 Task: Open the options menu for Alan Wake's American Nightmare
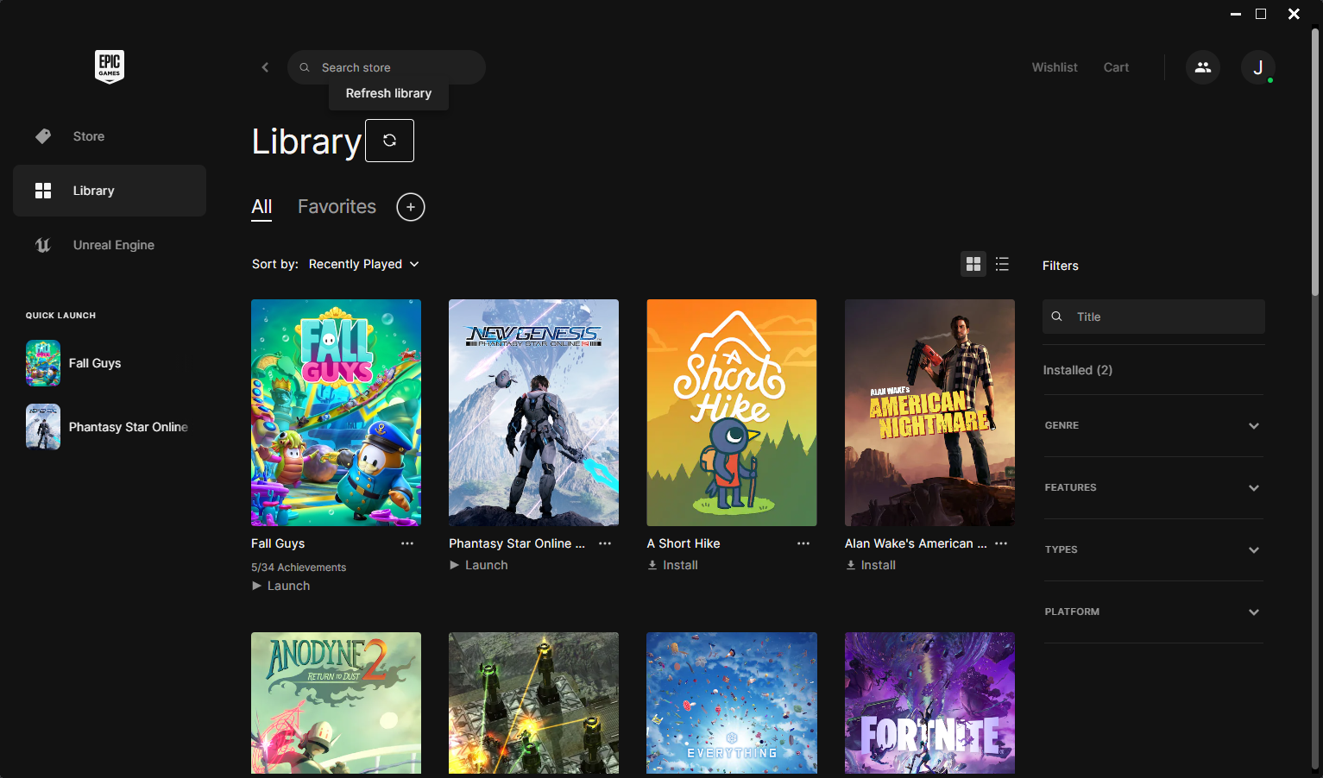1001,543
